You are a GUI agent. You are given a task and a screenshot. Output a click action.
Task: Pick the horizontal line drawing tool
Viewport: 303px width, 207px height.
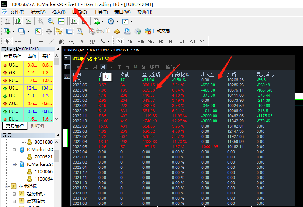click(x=41, y=41)
